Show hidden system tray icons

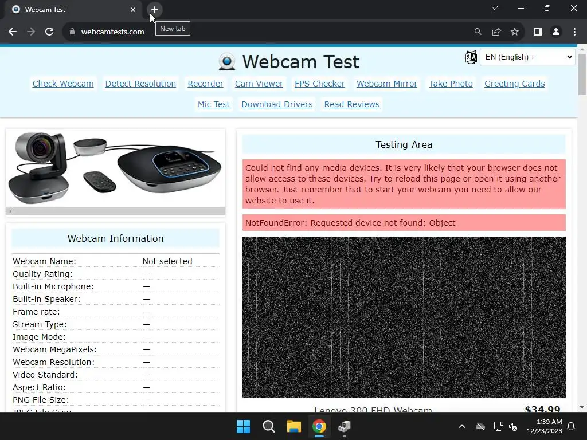(x=462, y=426)
